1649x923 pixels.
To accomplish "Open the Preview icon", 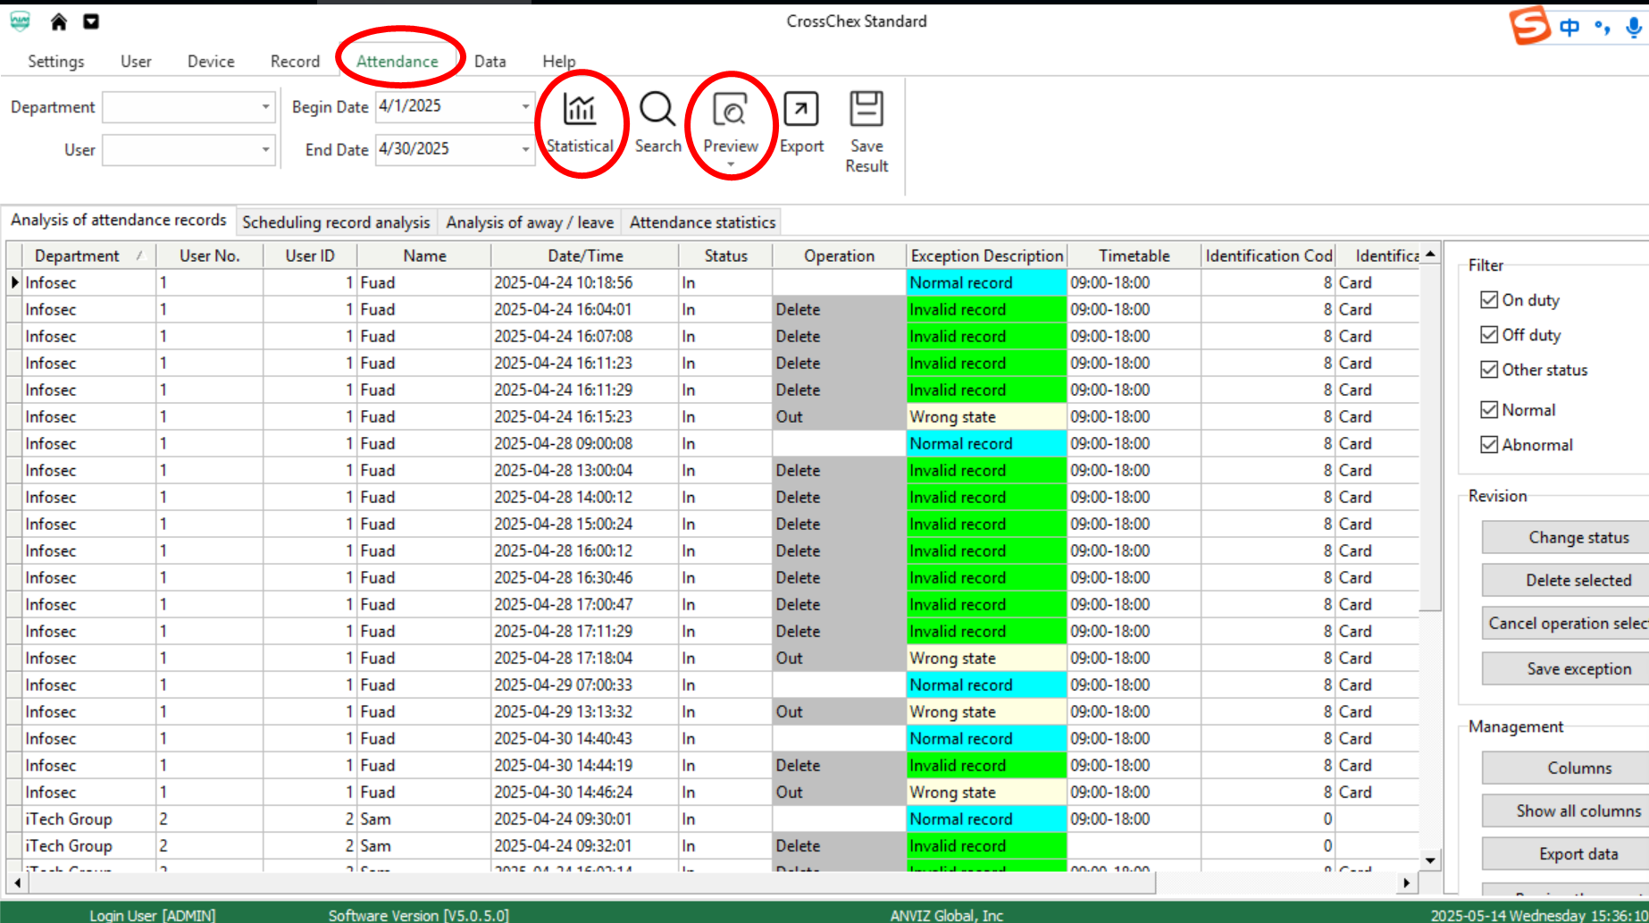I will [x=731, y=110].
